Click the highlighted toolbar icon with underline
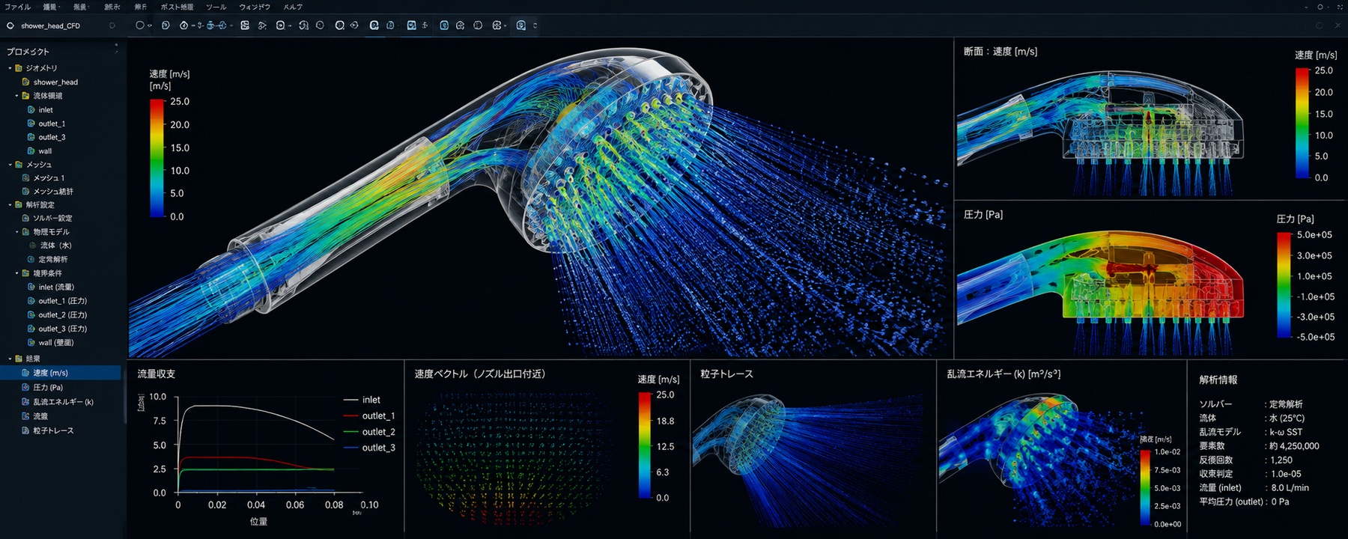The width and height of the screenshot is (1348, 539). (374, 25)
